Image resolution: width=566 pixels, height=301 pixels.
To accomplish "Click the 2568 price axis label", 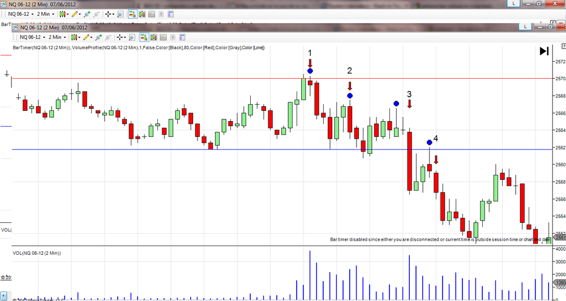I will (560, 96).
